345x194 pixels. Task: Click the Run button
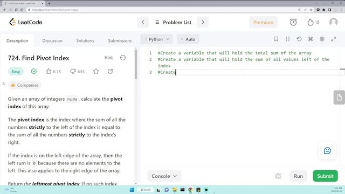point(298,176)
